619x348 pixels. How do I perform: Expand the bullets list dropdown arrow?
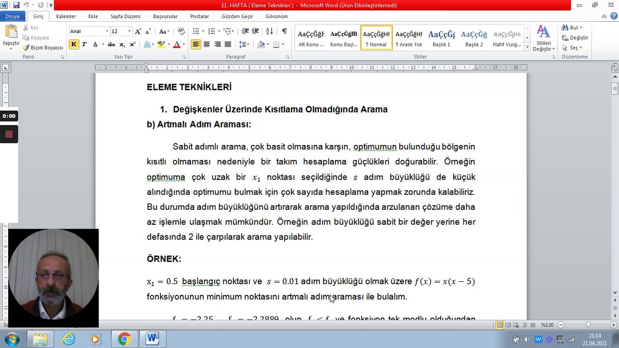[x=203, y=31]
